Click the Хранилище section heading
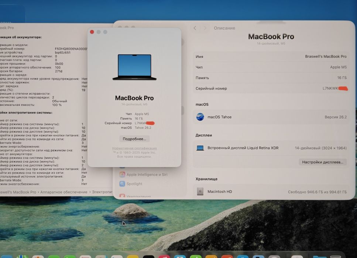Screen dimensions: 357x258 point(206,179)
